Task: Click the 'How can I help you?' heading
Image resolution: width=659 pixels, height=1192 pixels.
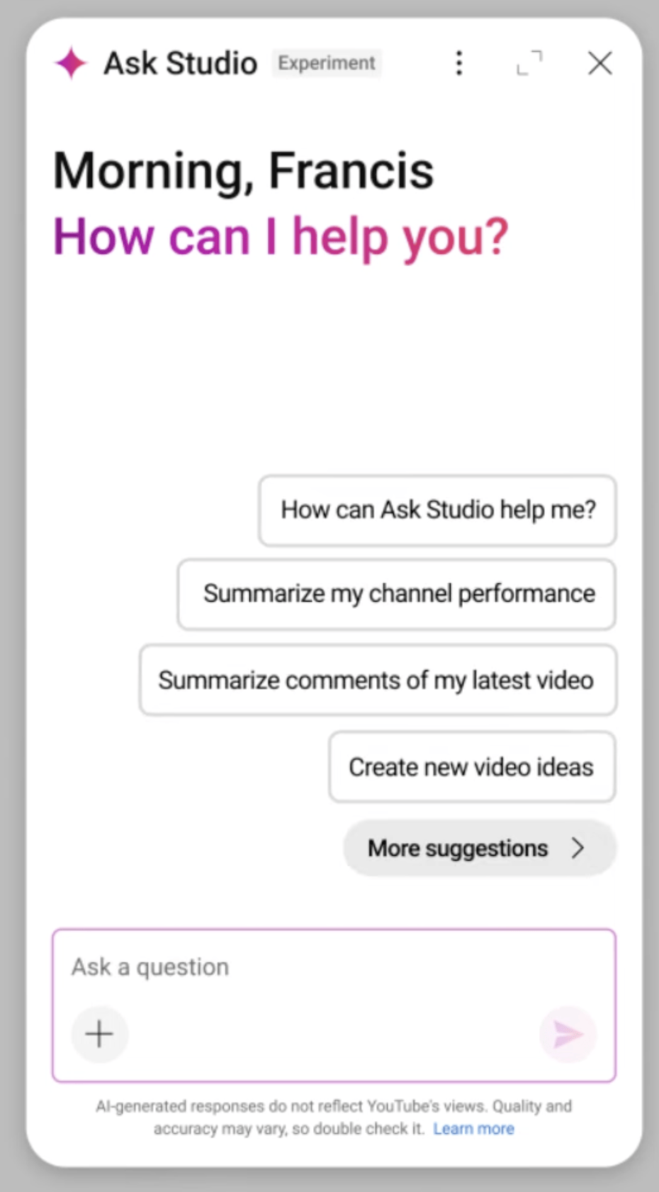Action: (x=281, y=236)
